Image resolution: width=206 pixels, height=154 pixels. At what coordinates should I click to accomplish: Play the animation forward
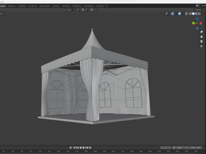84,148
